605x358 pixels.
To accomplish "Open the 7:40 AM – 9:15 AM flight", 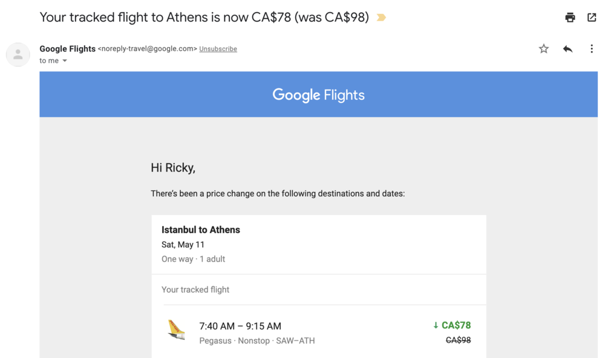I will (240, 326).
